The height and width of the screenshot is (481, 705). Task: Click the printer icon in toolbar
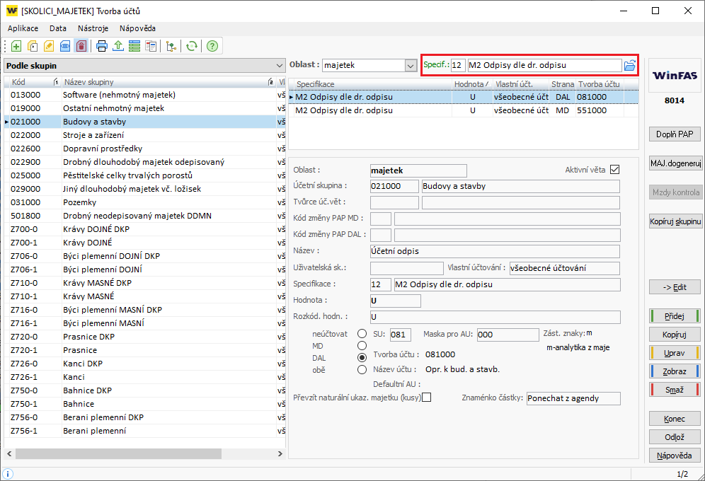point(102,46)
